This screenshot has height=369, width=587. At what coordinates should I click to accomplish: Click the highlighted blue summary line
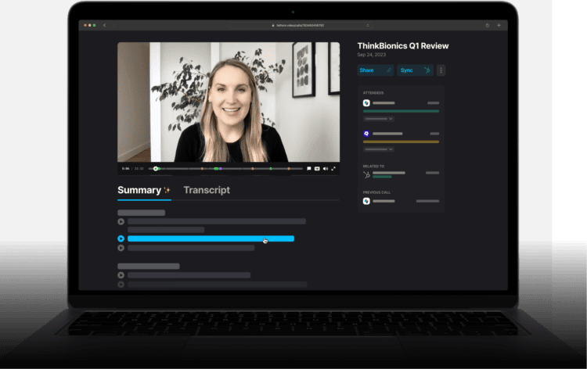211,238
